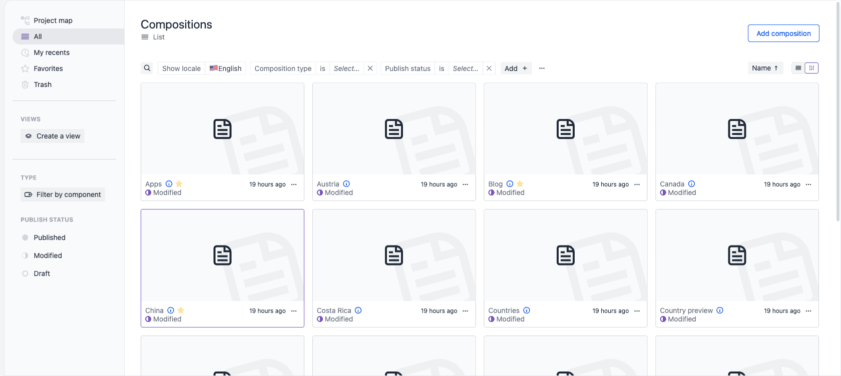The width and height of the screenshot is (841, 376).
Task: Select All in the sidebar
Action: tap(68, 36)
